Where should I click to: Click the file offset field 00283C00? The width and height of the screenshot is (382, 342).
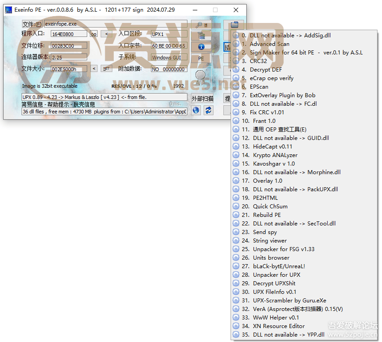[69, 46]
